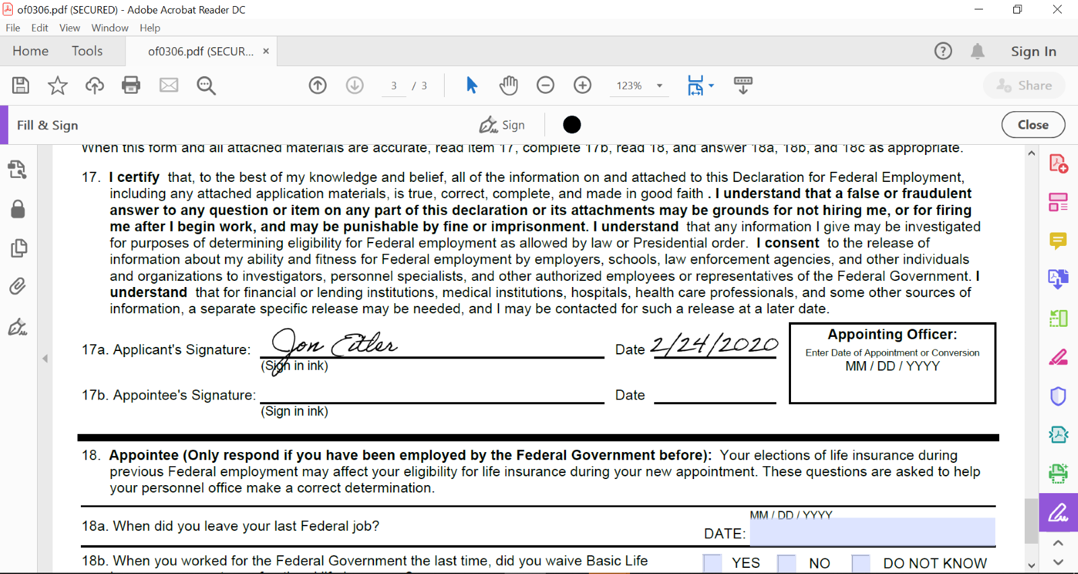Screen dimensions: 1078x574
Task: Open Send for Signature tool icon
Action: pyautogui.click(x=1058, y=435)
